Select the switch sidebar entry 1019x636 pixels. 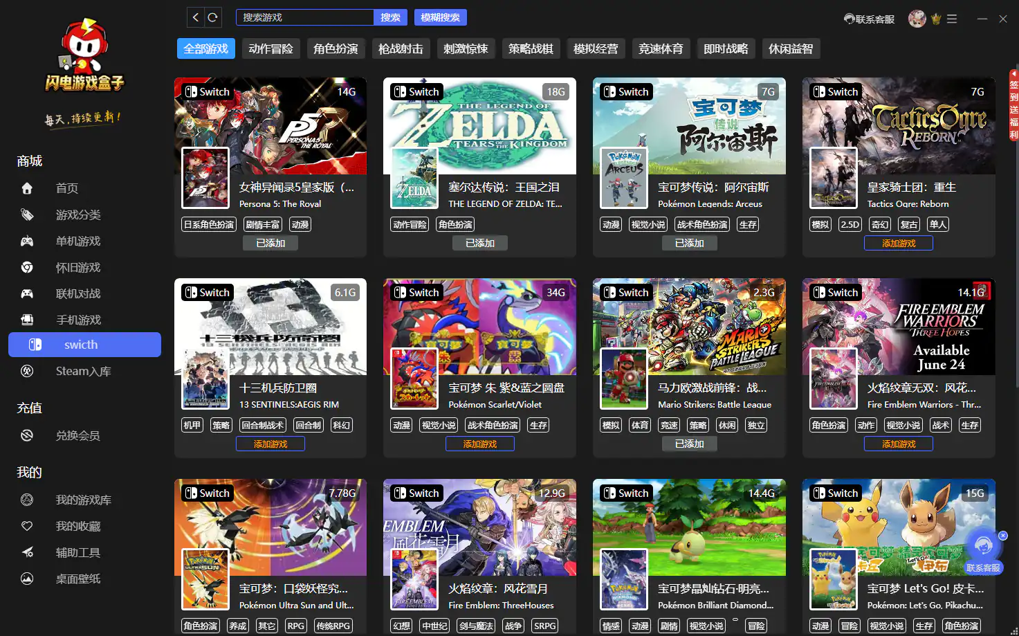pos(84,345)
